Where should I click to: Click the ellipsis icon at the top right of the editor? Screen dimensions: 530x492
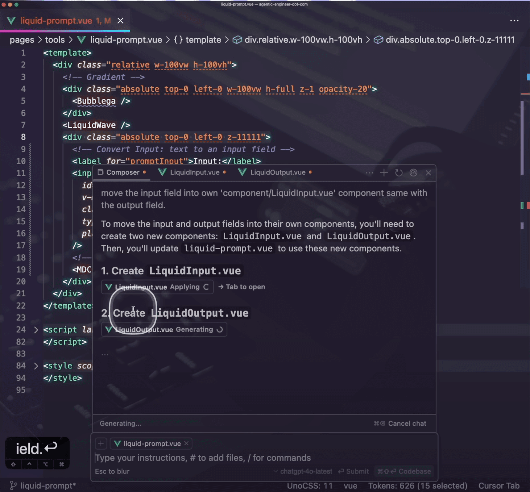[514, 21]
